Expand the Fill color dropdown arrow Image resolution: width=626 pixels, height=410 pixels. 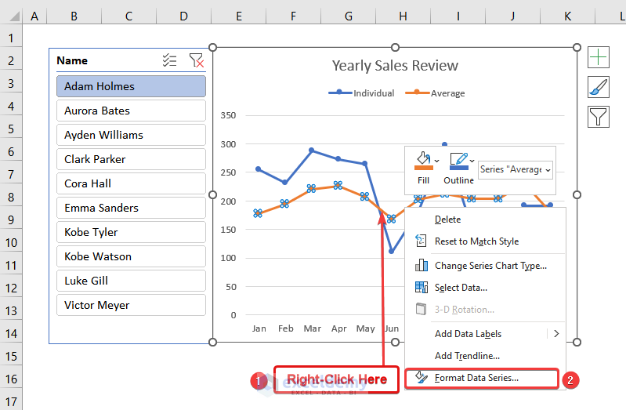[436, 161]
